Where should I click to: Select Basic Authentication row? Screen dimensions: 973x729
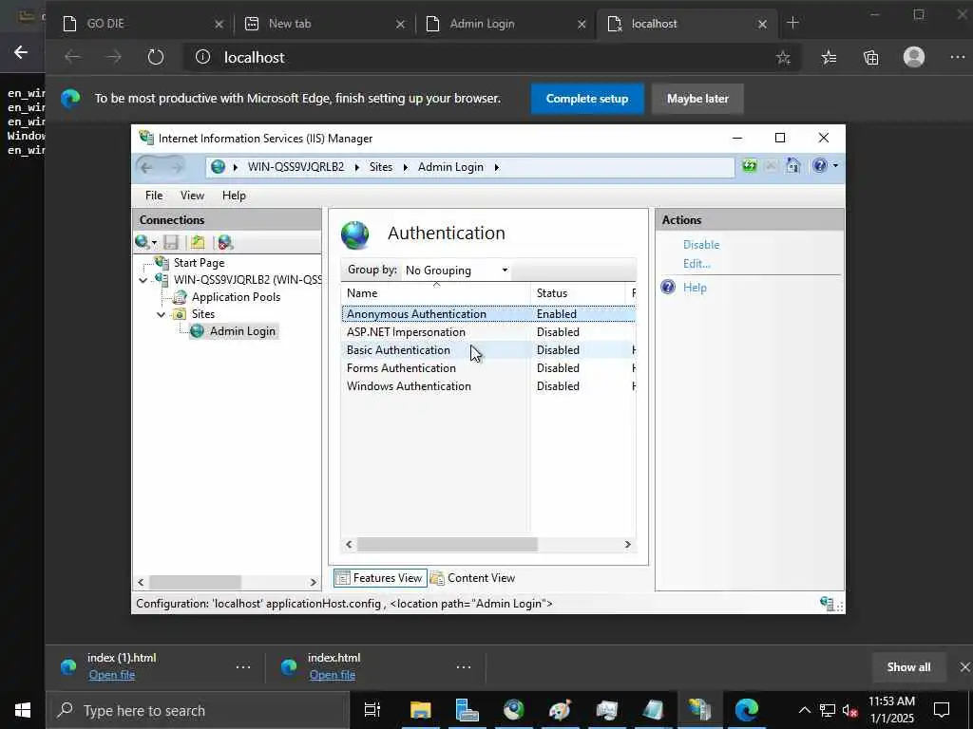488,350
